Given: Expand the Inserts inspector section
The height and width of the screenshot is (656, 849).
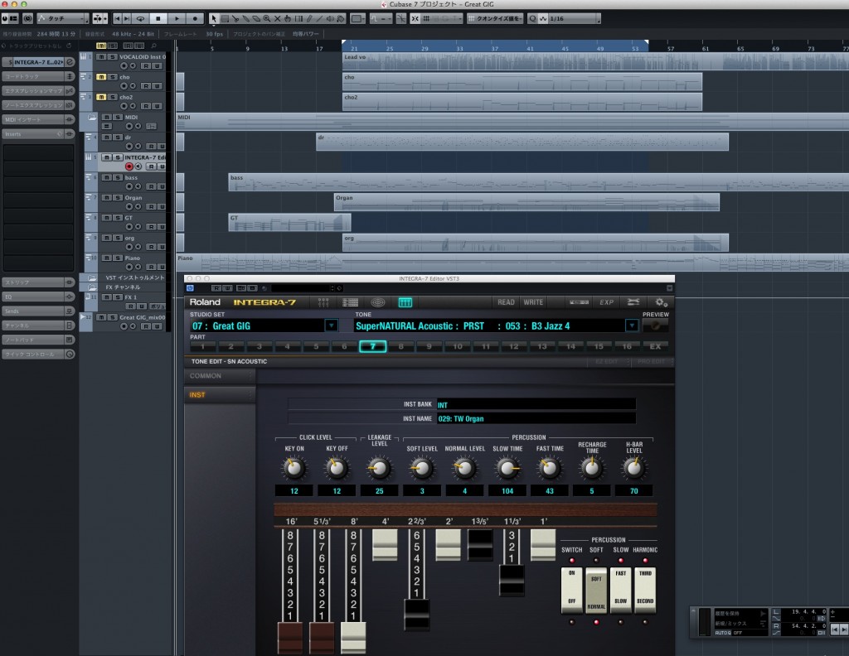Looking at the screenshot, I should click(38, 134).
